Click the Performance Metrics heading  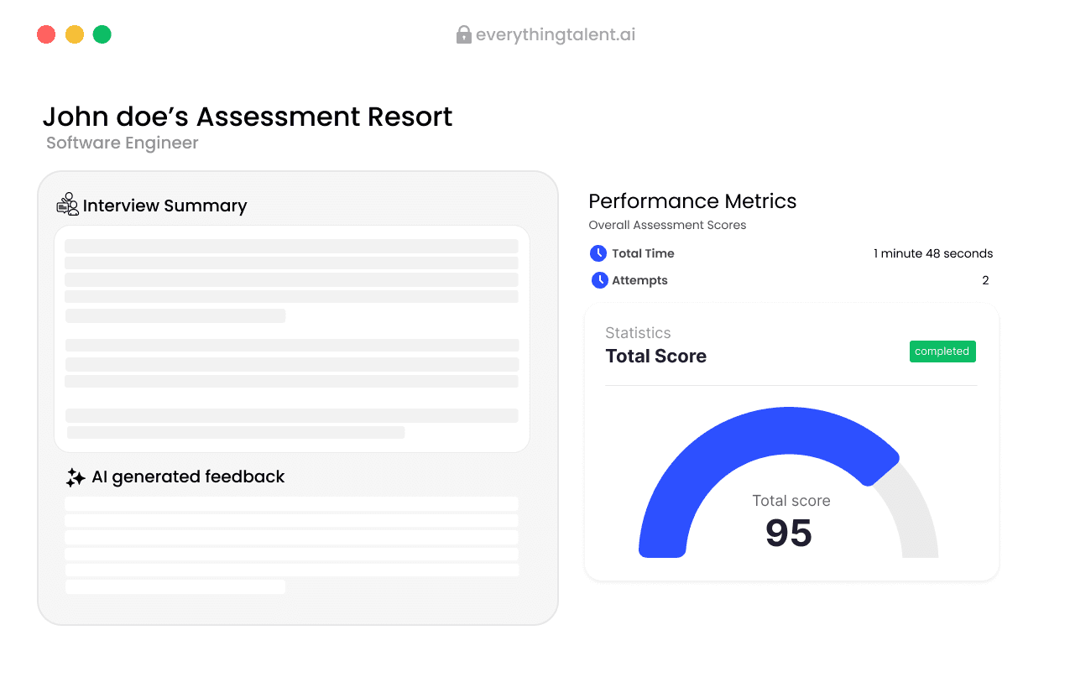[x=692, y=201]
